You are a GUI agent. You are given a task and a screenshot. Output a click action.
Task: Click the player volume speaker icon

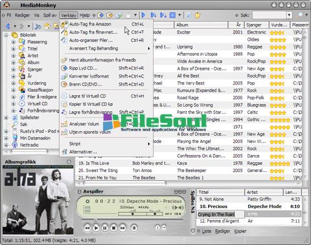tap(181, 208)
